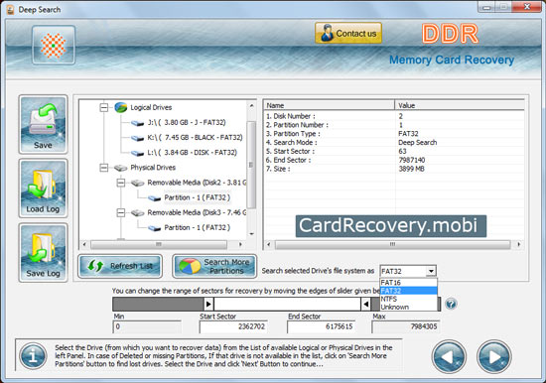546x383 pixels.
Task: Open the Contact us button
Action: 348,33
